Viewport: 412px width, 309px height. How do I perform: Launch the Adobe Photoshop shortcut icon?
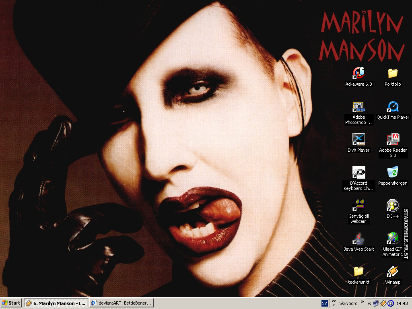coord(358,107)
